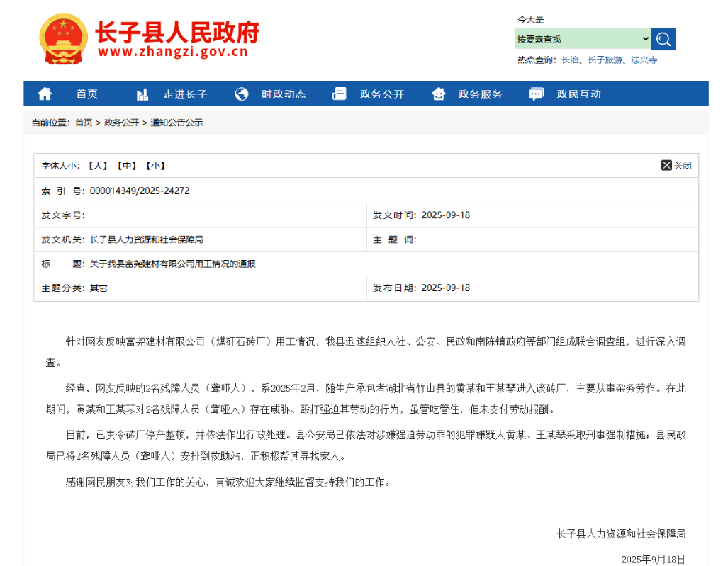Click the building icon beside 走进长子
The height and width of the screenshot is (566, 723).
pyautogui.click(x=142, y=94)
